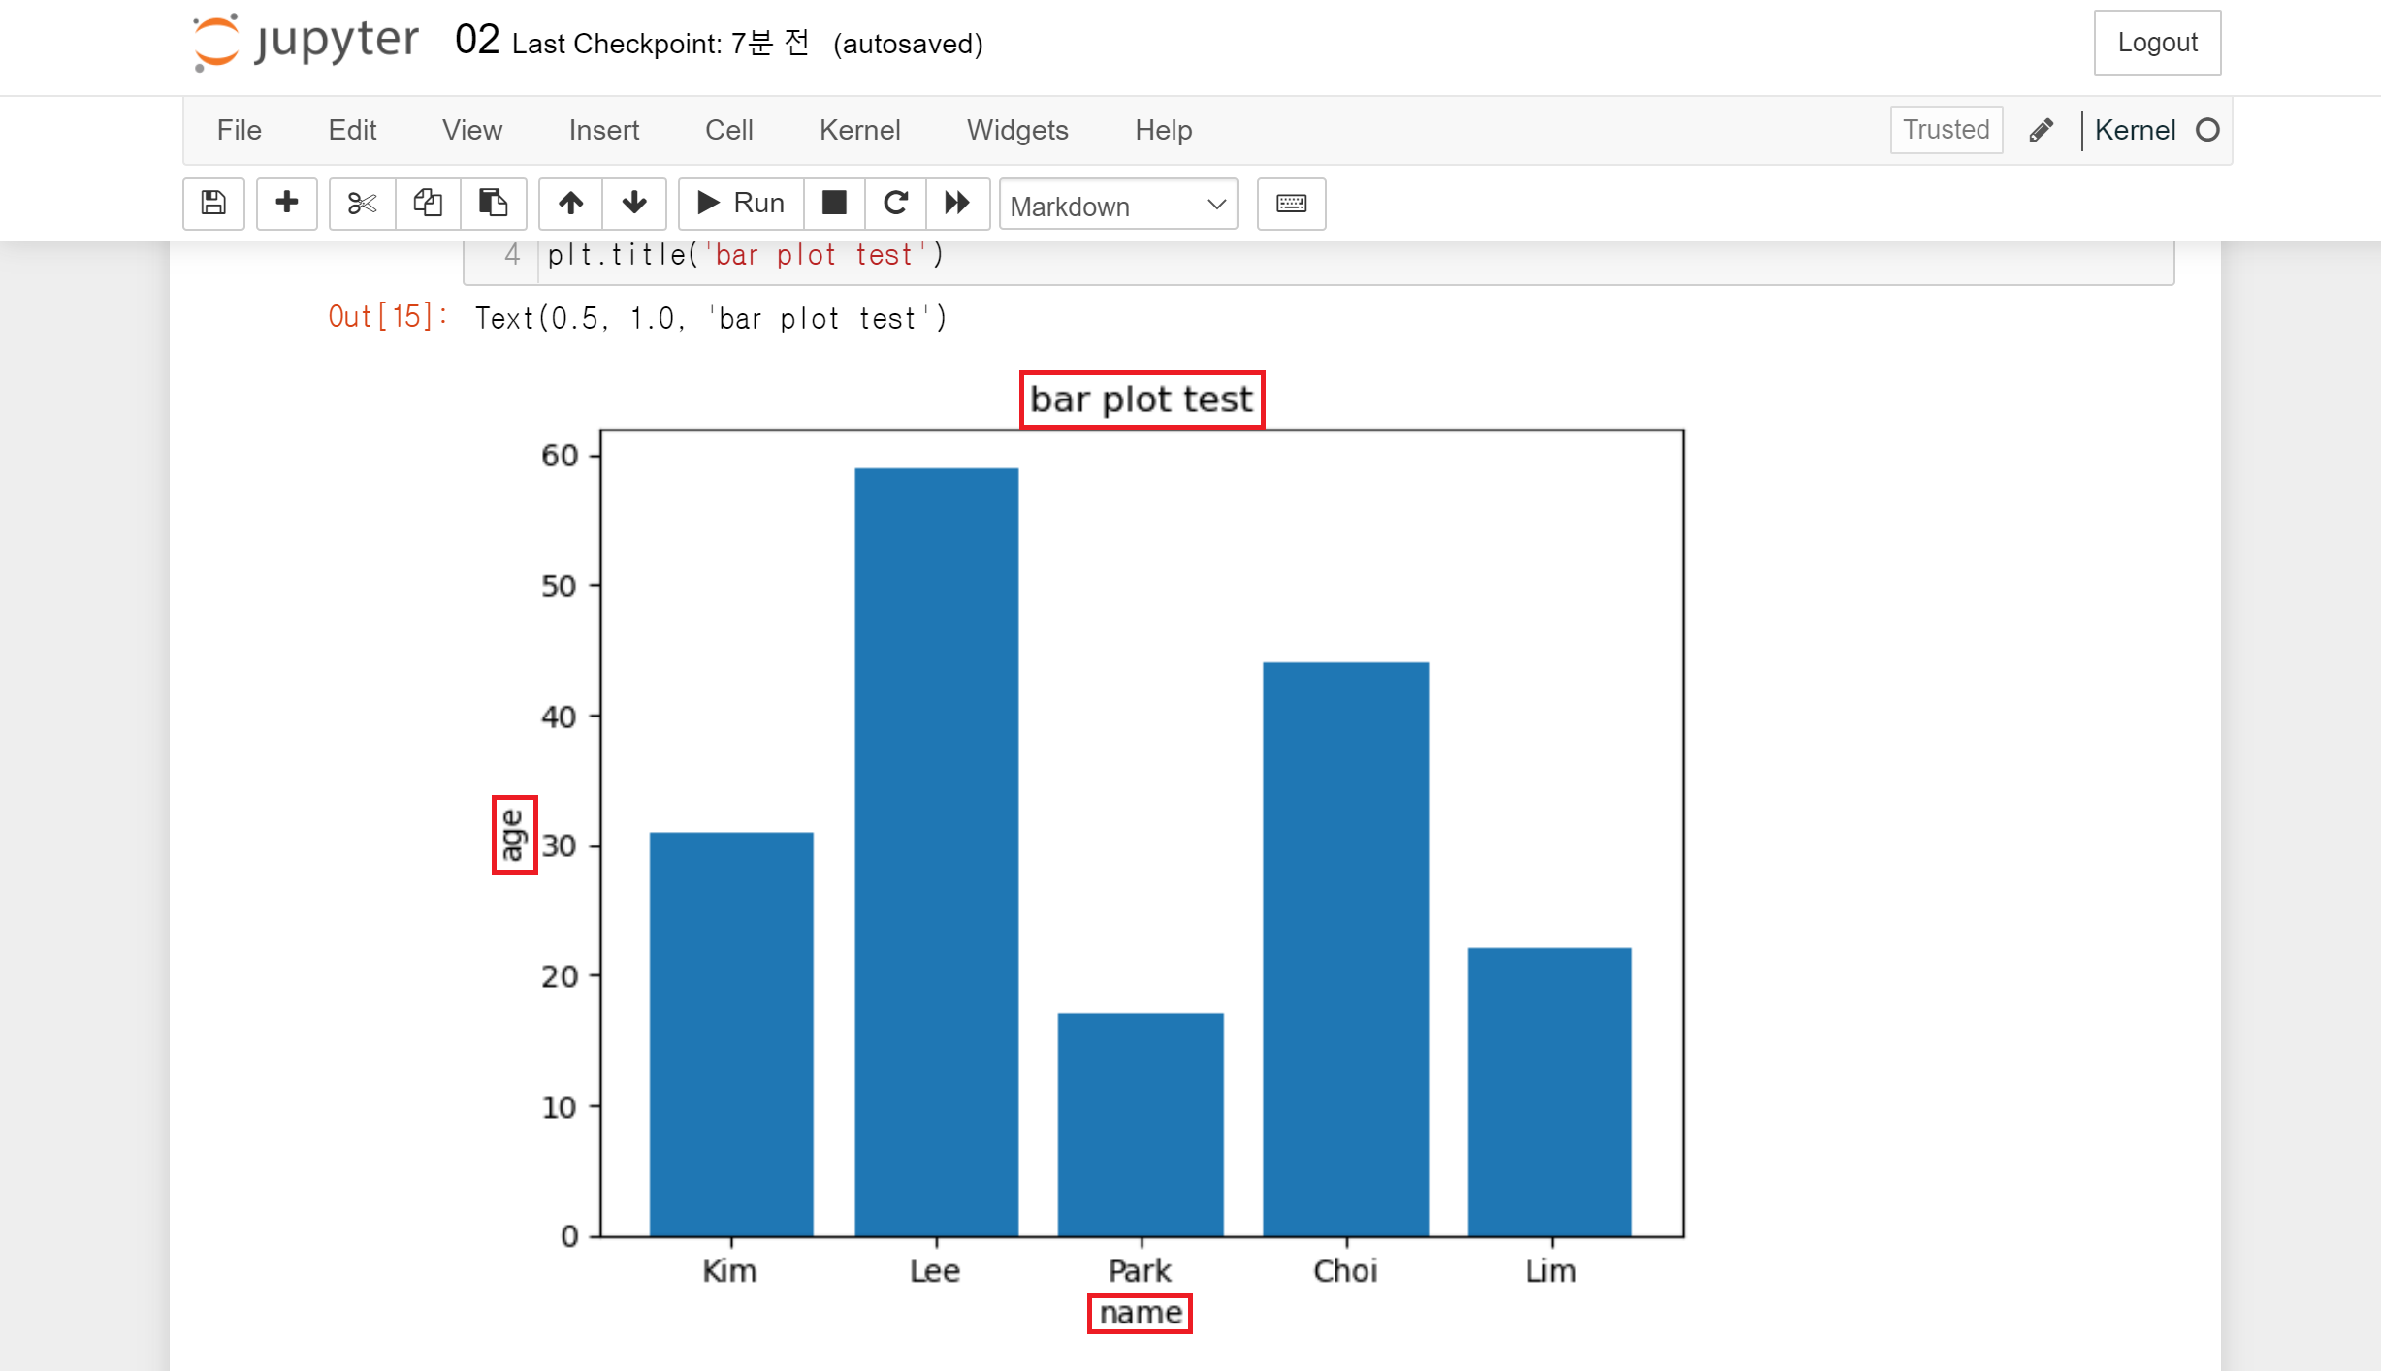Restart and run all with the fast-forward icon
The image size is (2381, 1371).
click(956, 203)
